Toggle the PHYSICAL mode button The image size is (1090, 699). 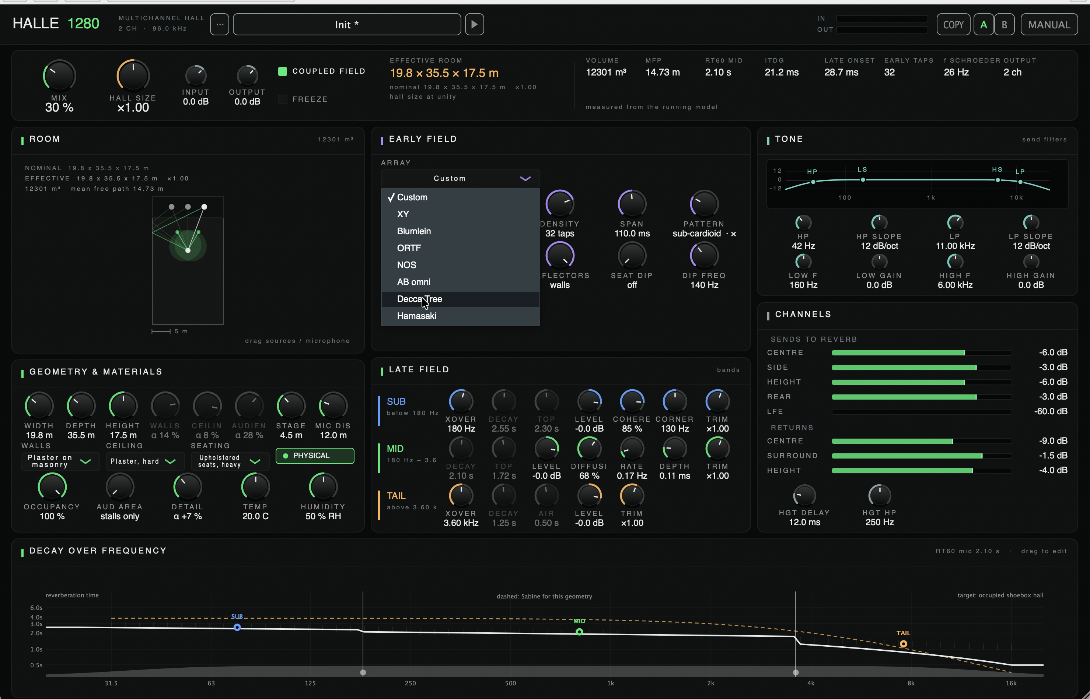click(315, 456)
